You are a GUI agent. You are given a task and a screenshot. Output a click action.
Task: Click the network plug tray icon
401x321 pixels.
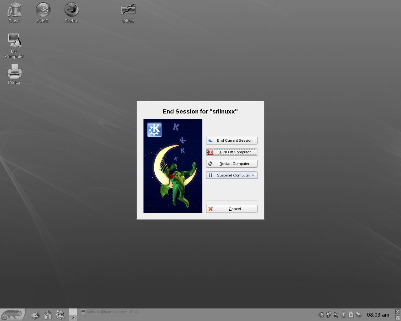click(359, 315)
